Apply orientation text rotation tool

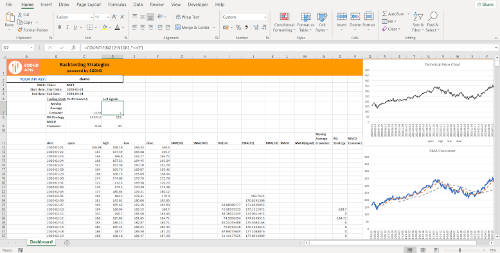(160, 17)
